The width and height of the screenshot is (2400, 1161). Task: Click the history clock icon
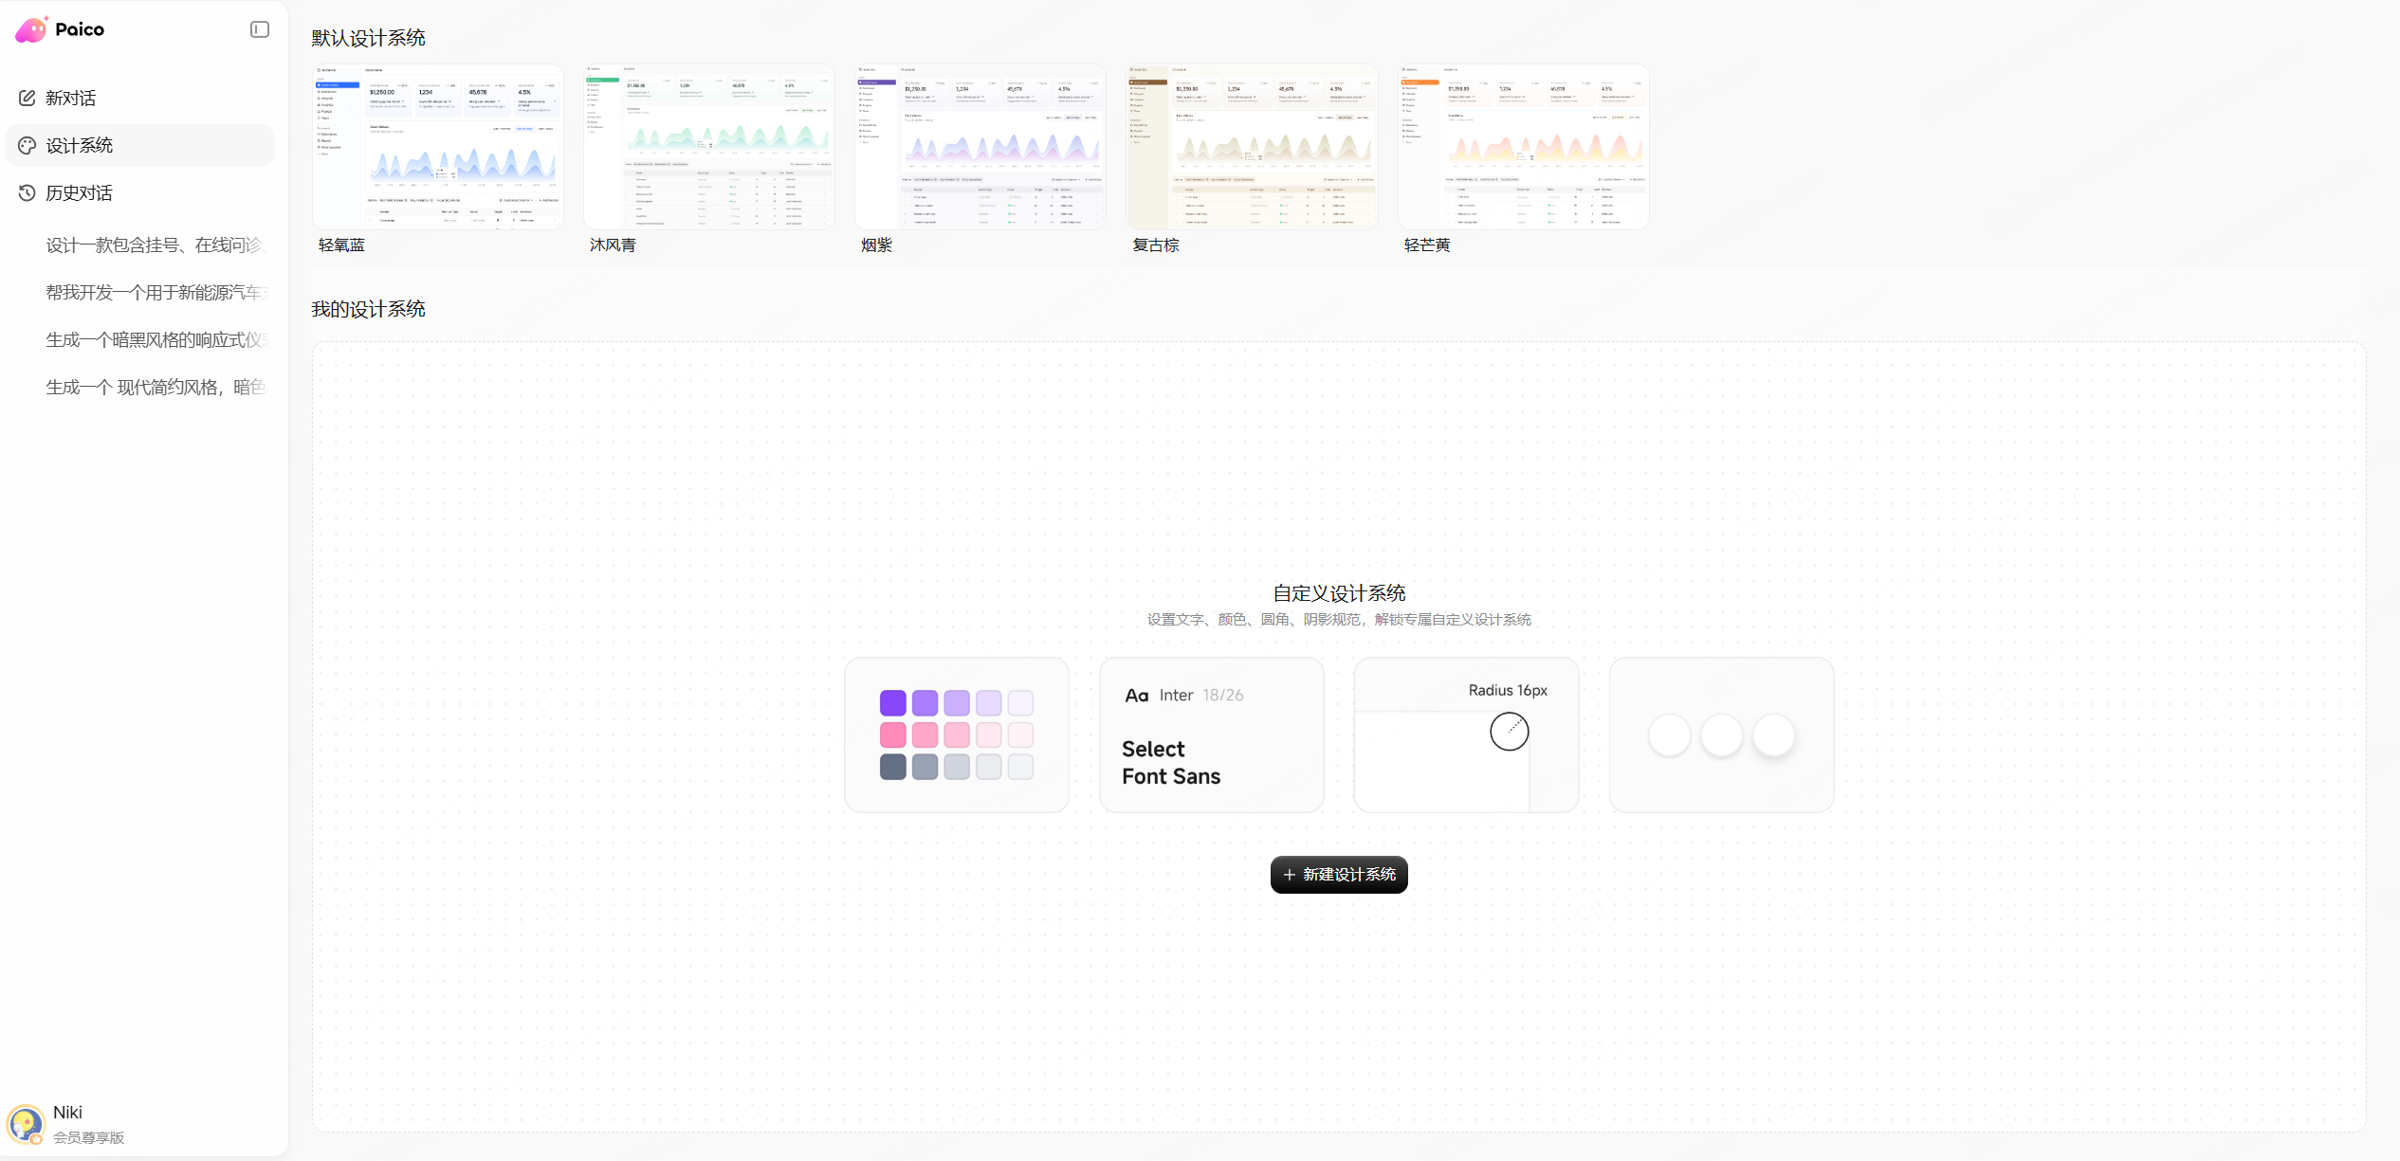click(27, 192)
